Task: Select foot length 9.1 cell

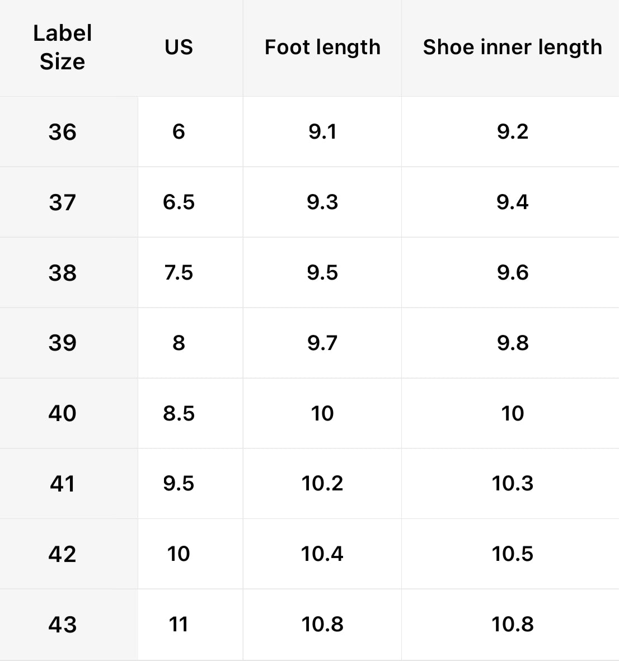Action: pyautogui.click(x=322, y=132)
